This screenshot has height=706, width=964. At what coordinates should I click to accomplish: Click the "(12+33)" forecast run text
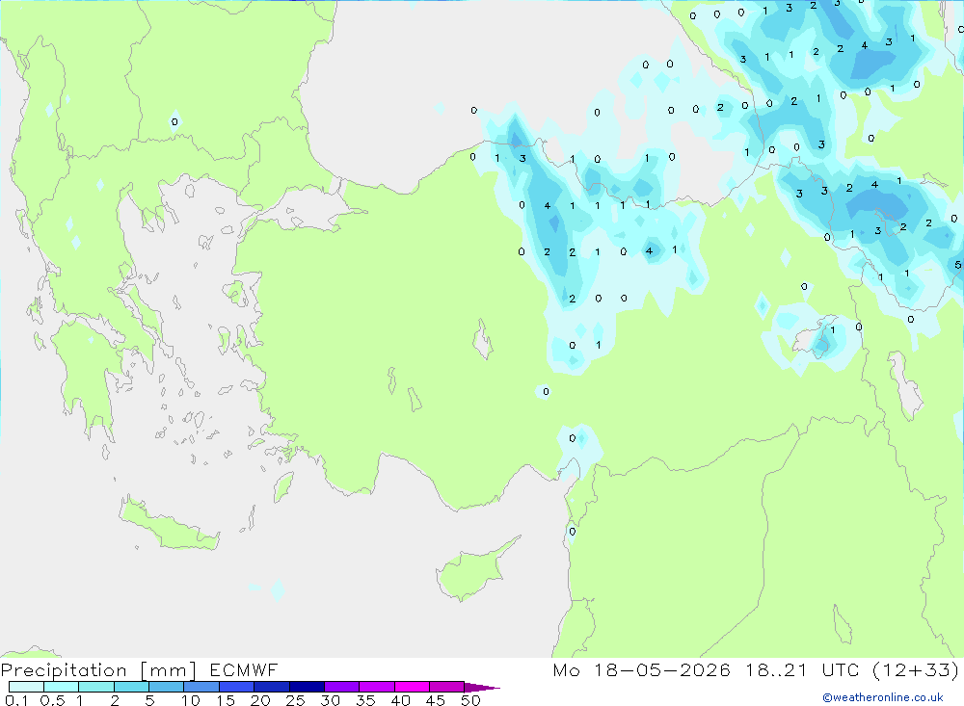916,670
